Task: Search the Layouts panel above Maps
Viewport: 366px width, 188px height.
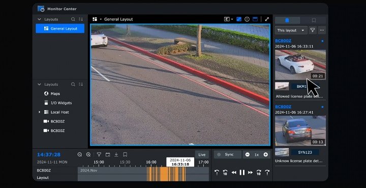Action: [x=73, y=84]
